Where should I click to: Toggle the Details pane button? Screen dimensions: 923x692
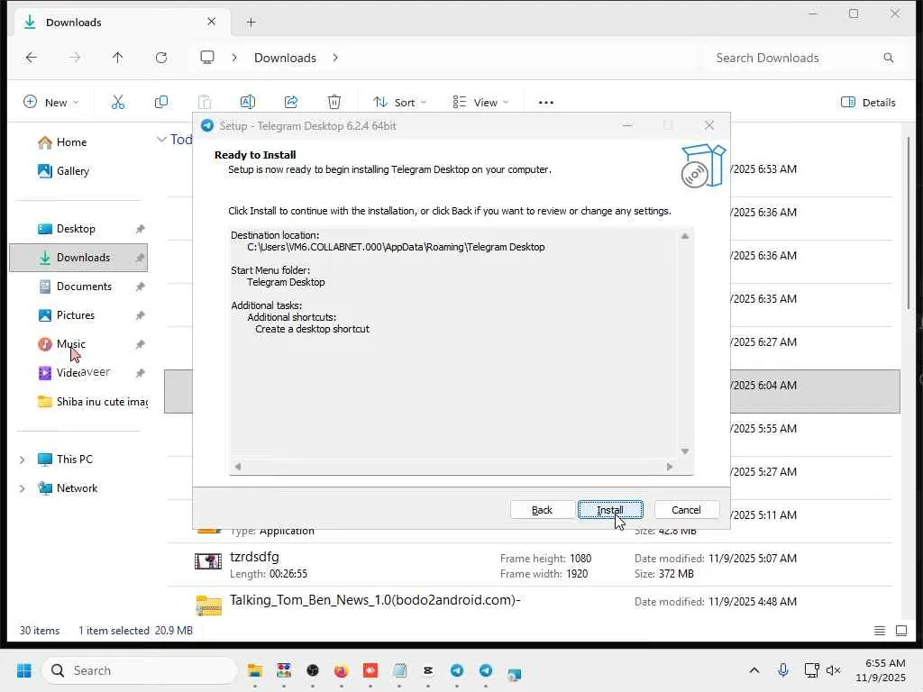coord(868,103)
